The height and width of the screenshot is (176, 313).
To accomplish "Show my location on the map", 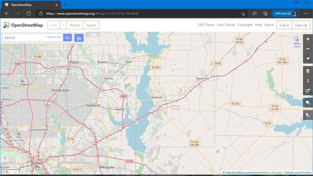I will pos(308,59).
